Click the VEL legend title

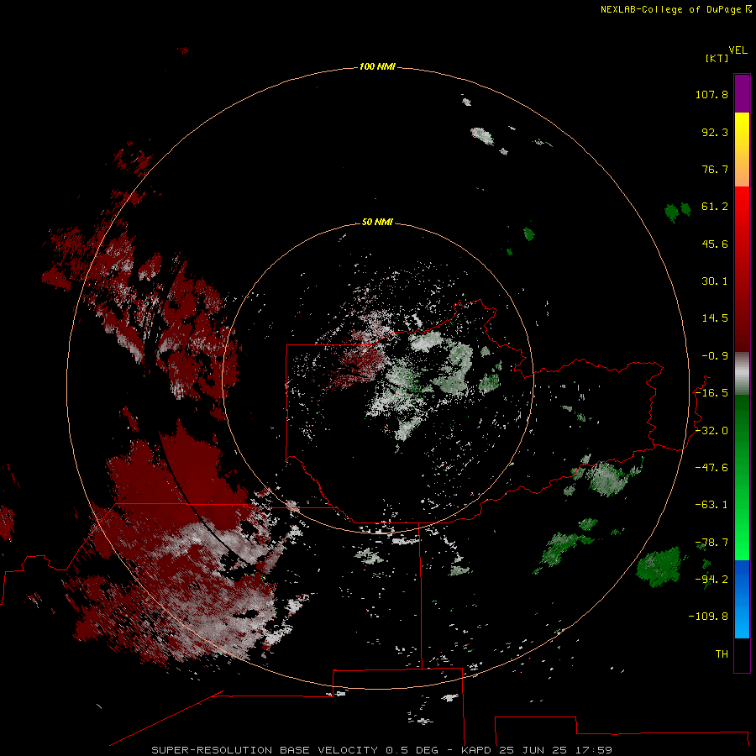click(x=738, y=50)
